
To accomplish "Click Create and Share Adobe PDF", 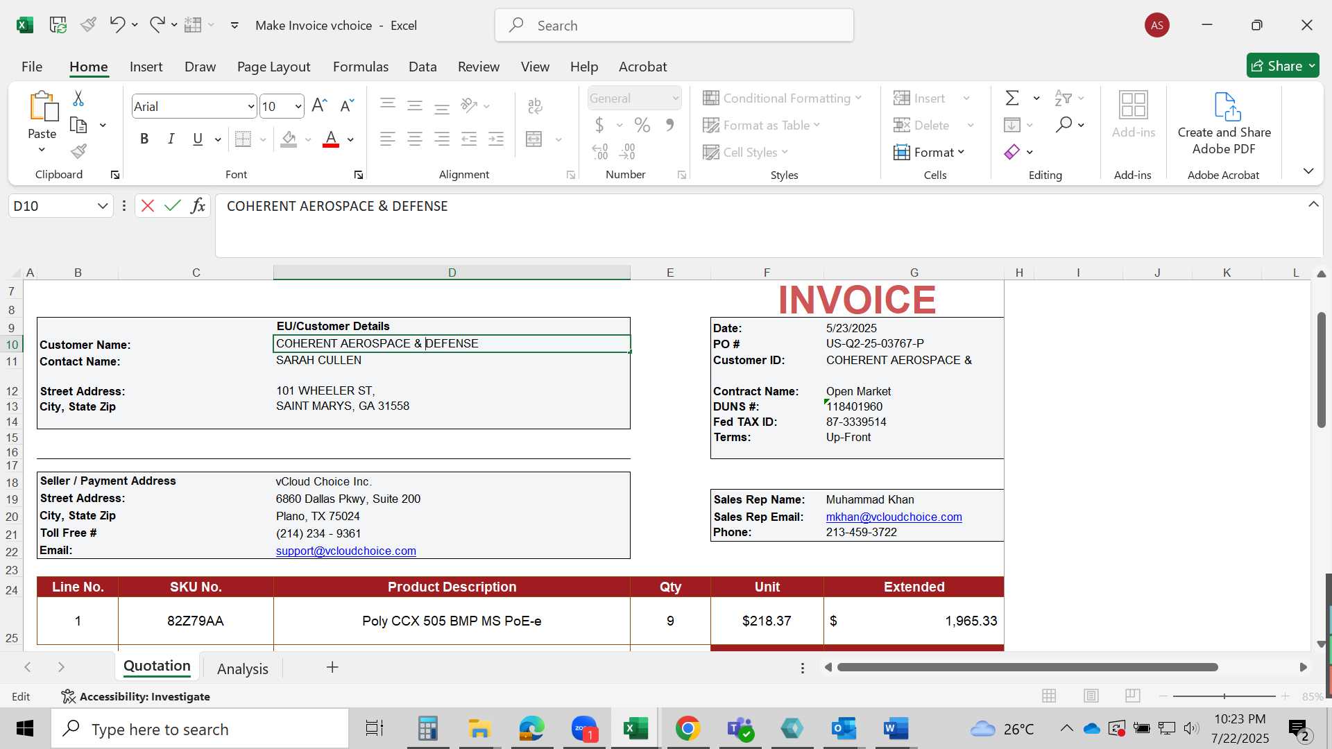I will [x=1224, y=123].
